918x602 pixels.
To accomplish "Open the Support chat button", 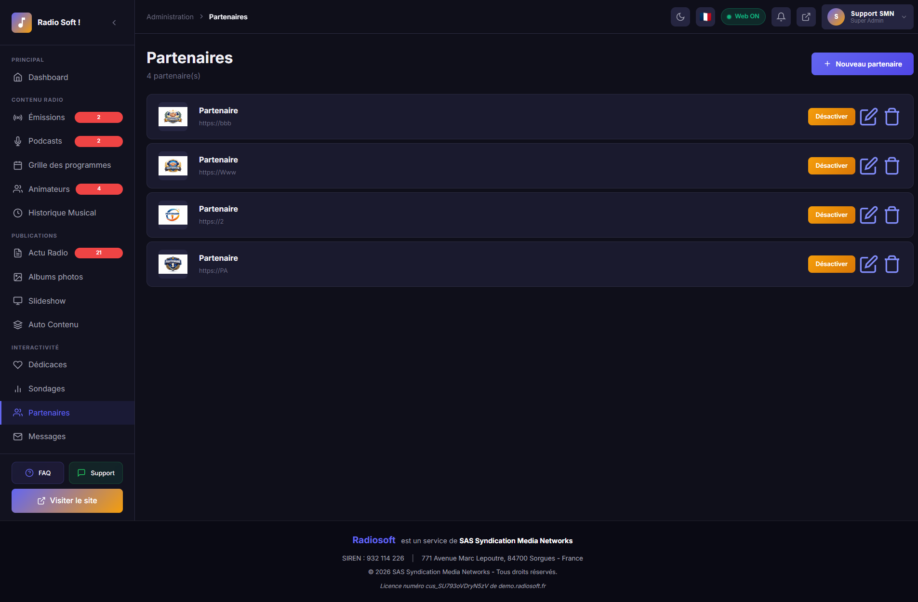I will click(96, 473).
